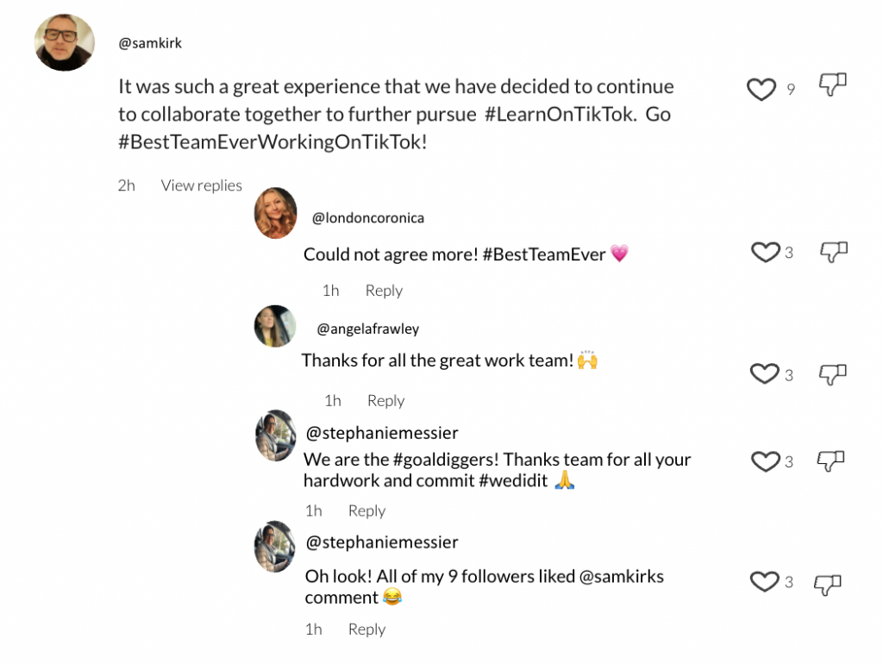Image resolution: width=883 pixels, height=664 pixels.
Task: Reply to @londoncoronica's comment
Action: click(384, 291)
